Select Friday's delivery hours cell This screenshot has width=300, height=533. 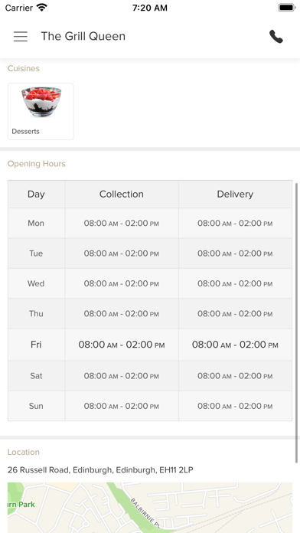235,345
